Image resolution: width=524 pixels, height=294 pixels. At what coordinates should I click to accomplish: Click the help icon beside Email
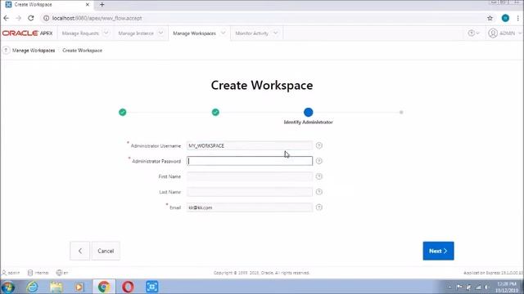[319, 207]
